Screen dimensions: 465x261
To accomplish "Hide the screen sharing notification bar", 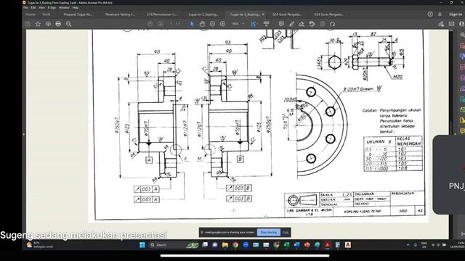I will click(x=286, y=232).
